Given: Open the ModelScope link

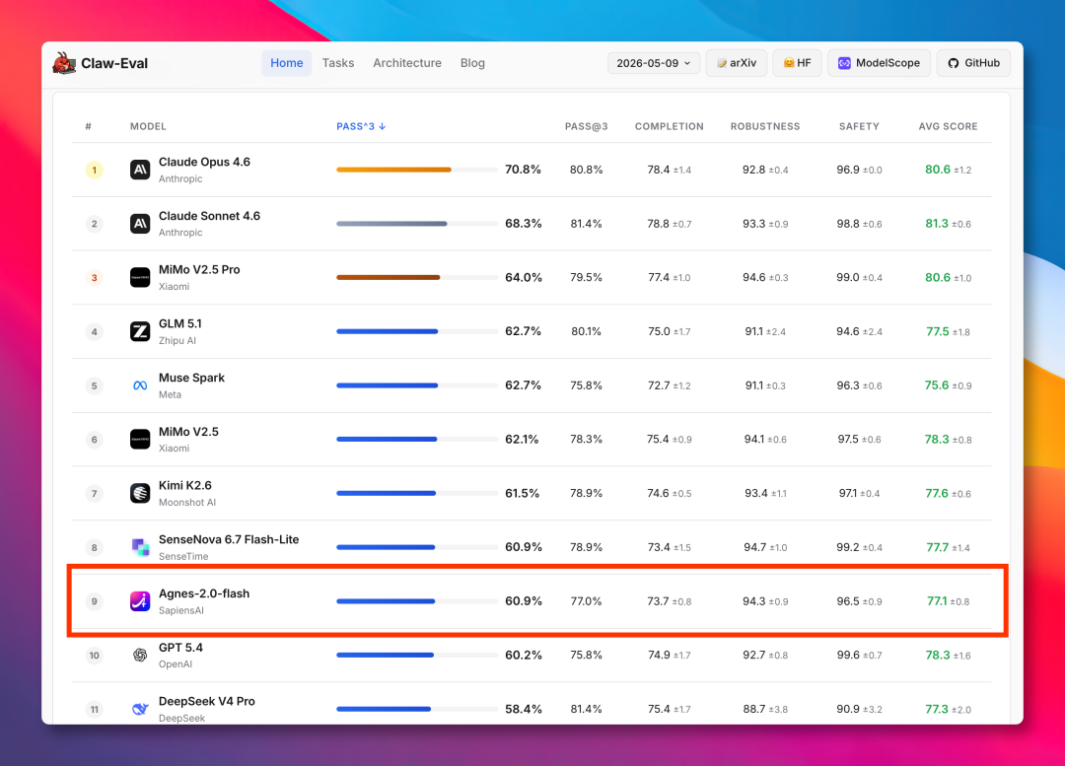Looking at the screenshot, I should point(879,63).
